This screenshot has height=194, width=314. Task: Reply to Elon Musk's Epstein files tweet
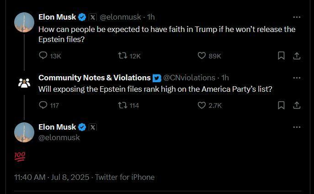(43, 56)
